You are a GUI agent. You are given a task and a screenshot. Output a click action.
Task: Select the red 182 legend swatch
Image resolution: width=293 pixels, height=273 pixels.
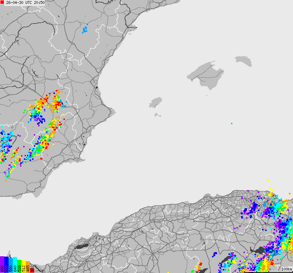pyautogui.click(x=32, y=271)
